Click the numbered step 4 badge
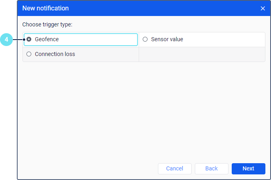 click(6, 40)
